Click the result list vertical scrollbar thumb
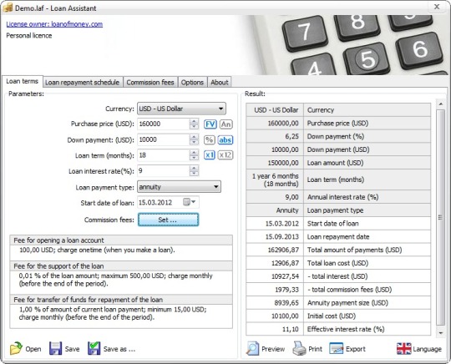The image size is (451, 364). tap(440, 217)
